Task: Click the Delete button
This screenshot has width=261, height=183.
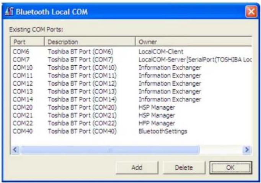Action: 184,168
